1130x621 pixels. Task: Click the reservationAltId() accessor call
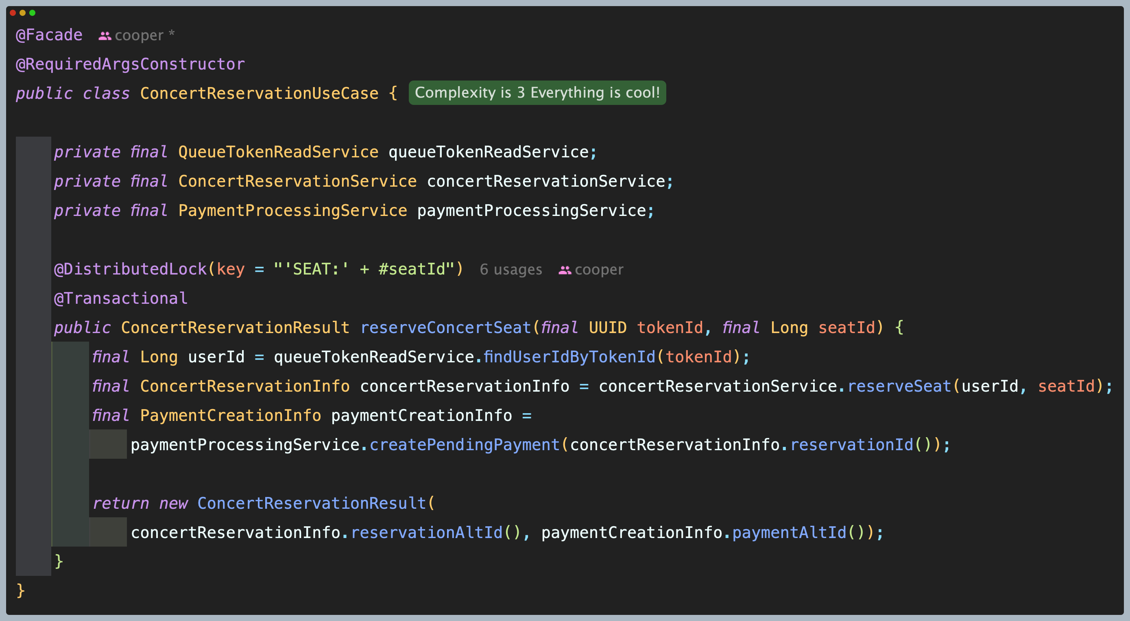coord(436,532)
